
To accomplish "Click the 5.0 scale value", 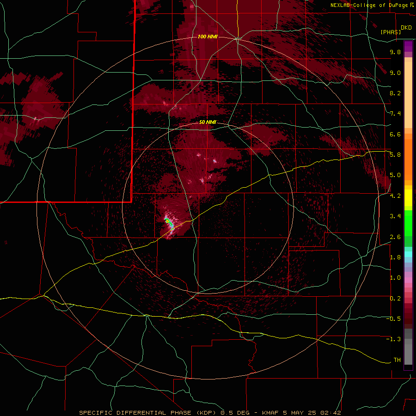I will click(x=395, y=175).
